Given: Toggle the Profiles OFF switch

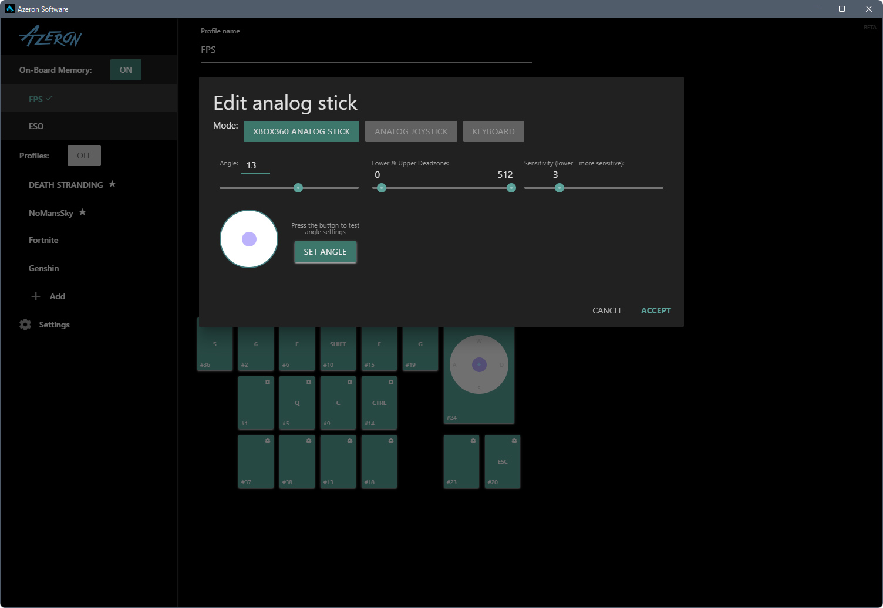Looking at the screenshot, I should click(x=84, y=156).
